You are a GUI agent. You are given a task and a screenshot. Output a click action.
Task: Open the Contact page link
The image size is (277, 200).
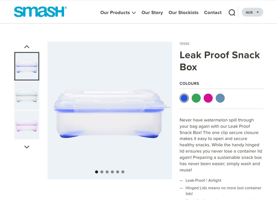coord(213,13)
